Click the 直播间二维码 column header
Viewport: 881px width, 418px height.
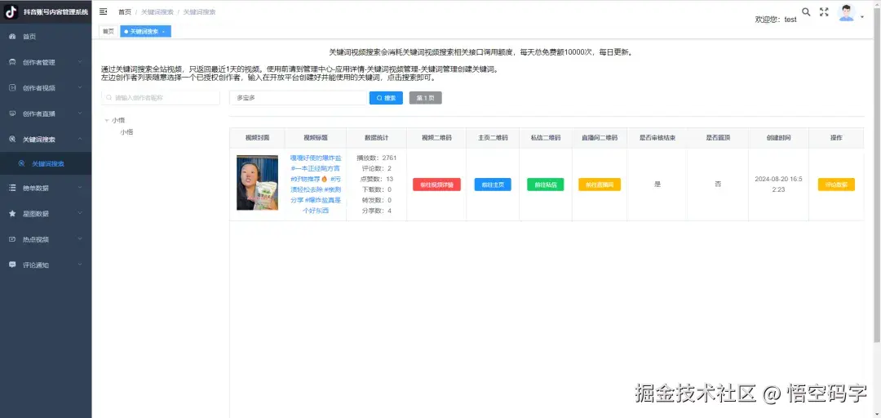point(600,138)
